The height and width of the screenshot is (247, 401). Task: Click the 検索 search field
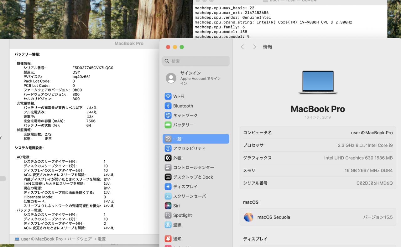tap(196, 61)
